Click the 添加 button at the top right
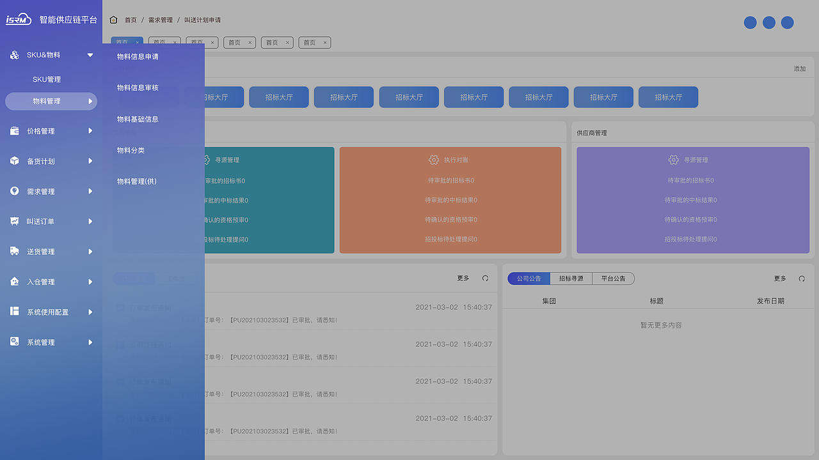819x460 pixels. [x=800, y=68]
